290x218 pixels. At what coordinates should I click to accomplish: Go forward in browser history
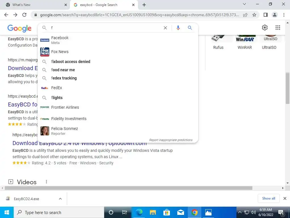15,15
